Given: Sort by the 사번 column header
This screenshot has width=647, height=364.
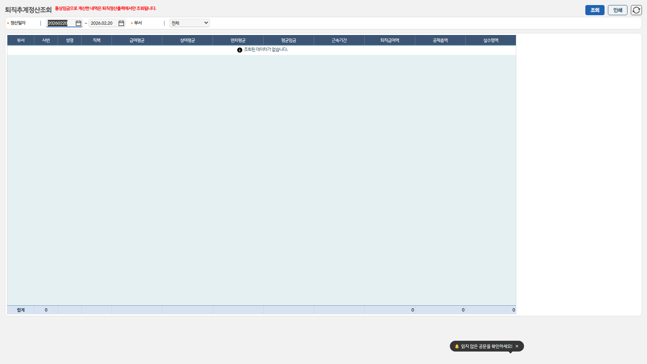Looking at the screenshot, I should 46,40.
